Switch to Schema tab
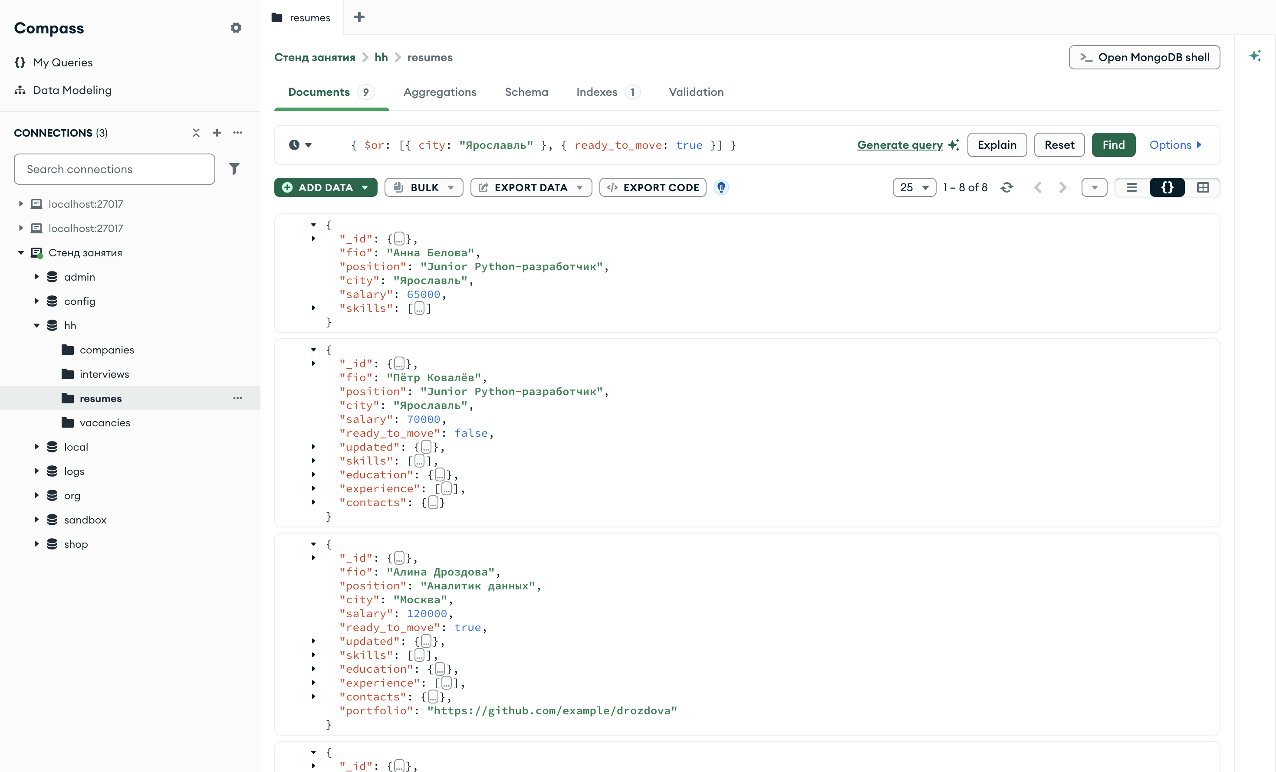This screenshot has height=772, width=1276. click(526, 92)
